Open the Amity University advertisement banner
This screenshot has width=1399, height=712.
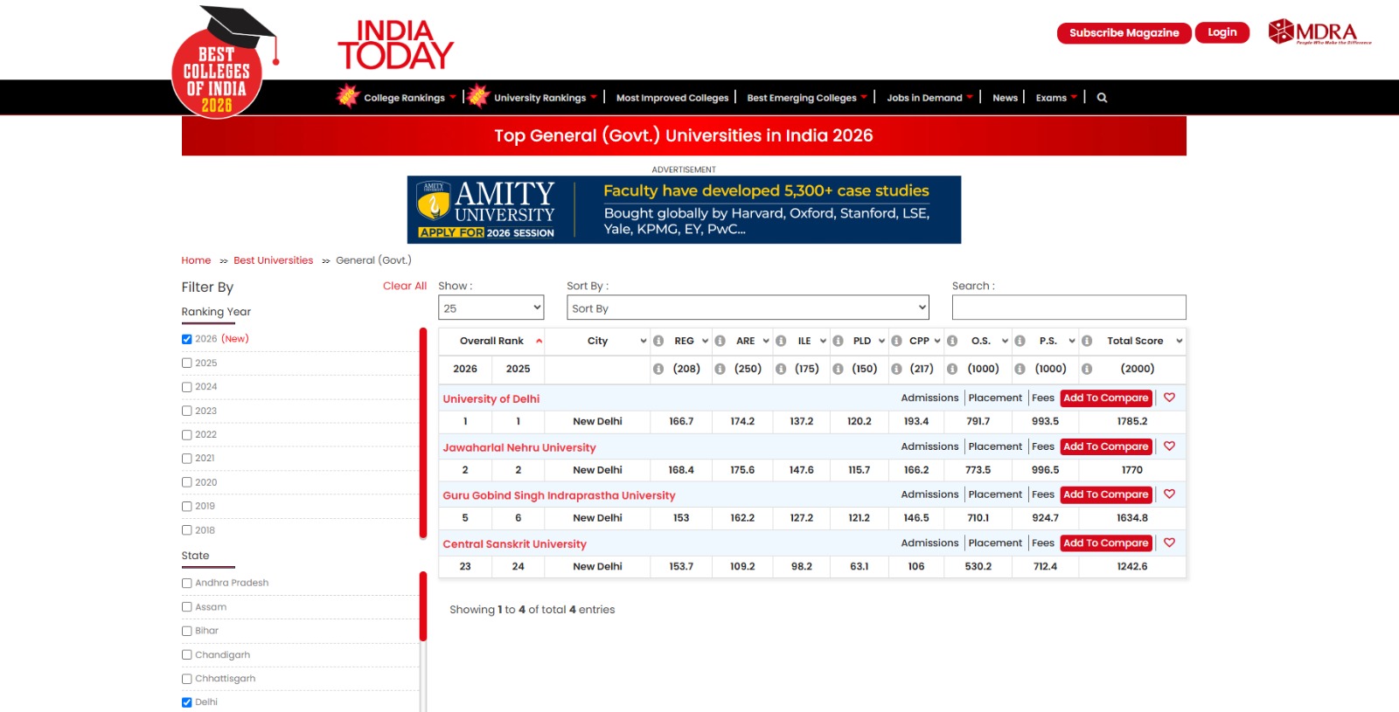(684, 210)
